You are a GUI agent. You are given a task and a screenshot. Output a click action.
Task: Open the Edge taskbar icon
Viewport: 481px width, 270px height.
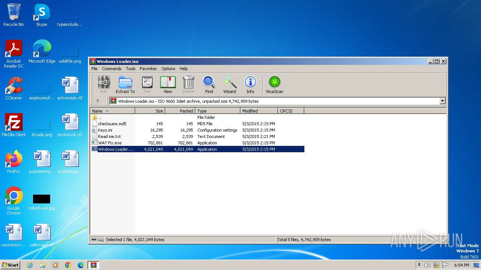pyautogui.click(x=81, y=265)
